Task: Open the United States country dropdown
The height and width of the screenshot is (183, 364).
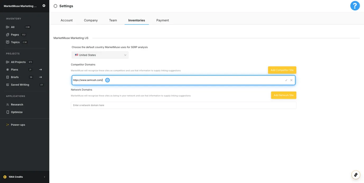Action: pos(100,55)
